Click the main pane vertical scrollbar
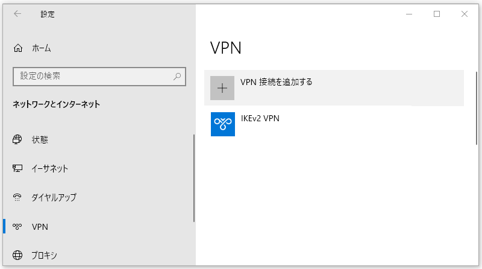The image size is (482, 269). tap(477, 108)
